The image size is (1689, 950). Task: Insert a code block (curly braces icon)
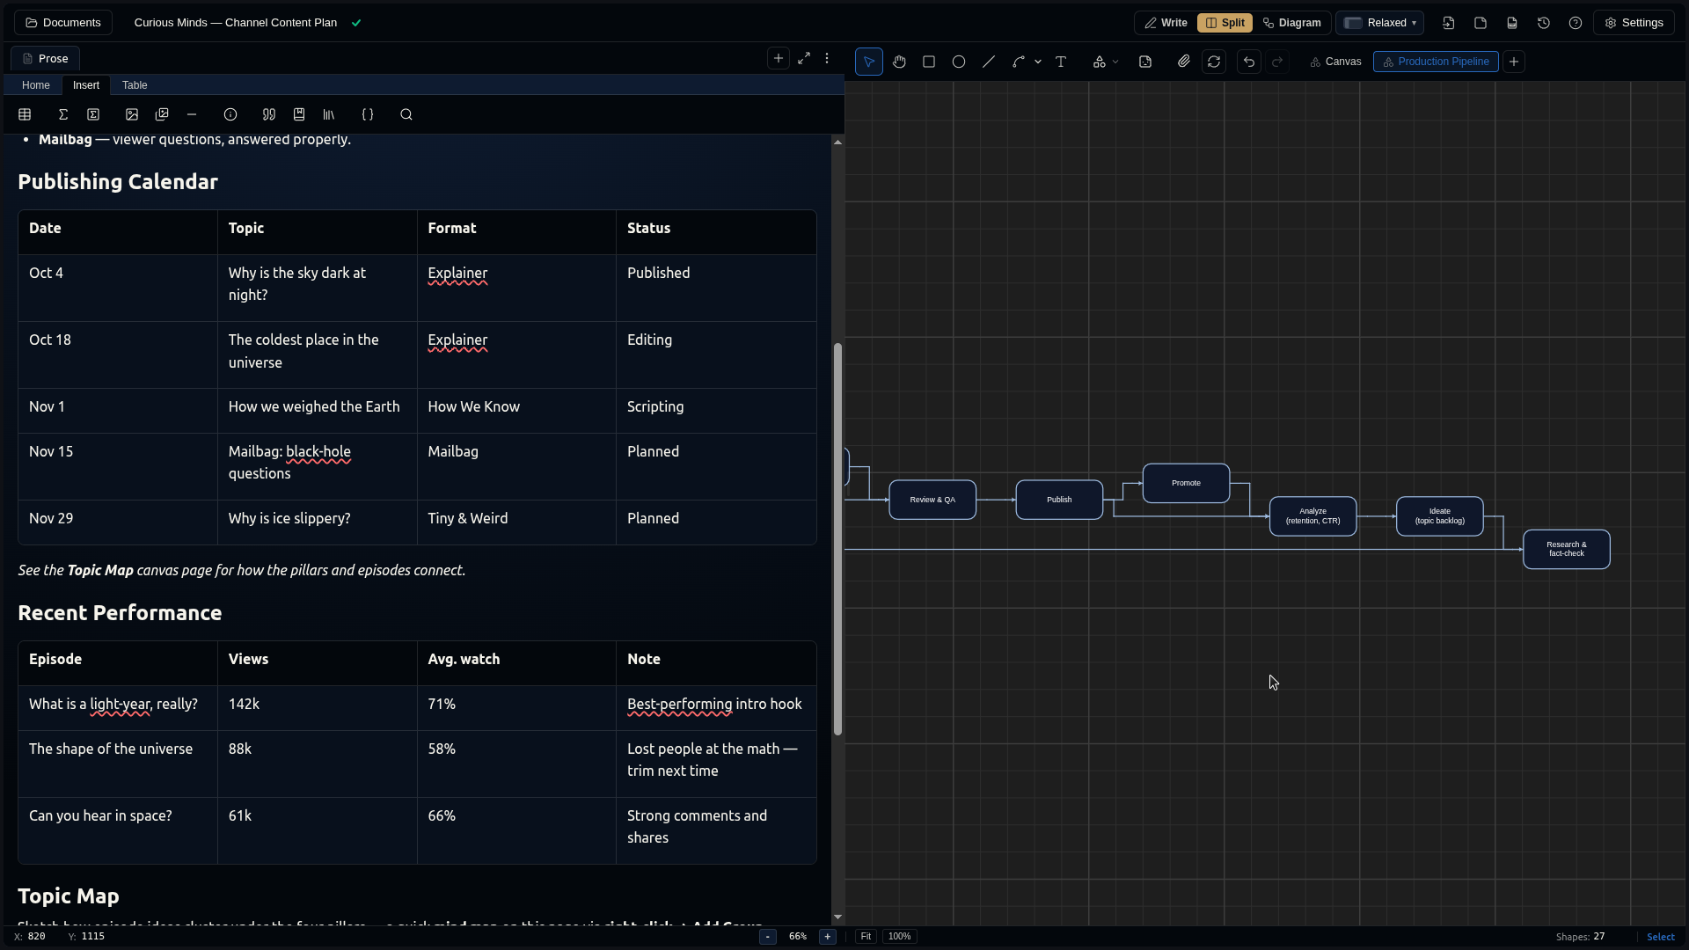point(368,114)
